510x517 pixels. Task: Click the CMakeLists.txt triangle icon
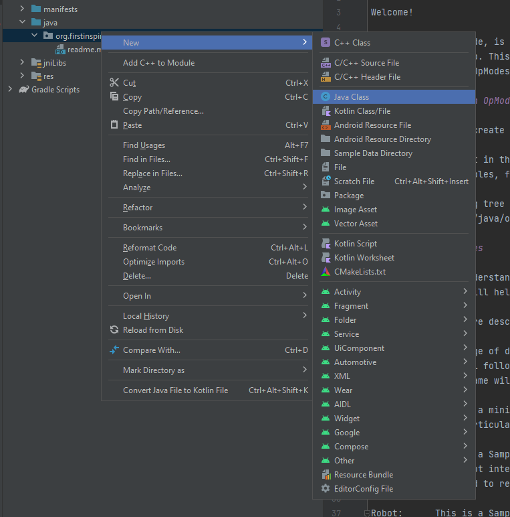coord(326,272)
